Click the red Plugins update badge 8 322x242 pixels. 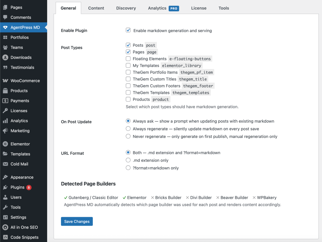[29, 187]
